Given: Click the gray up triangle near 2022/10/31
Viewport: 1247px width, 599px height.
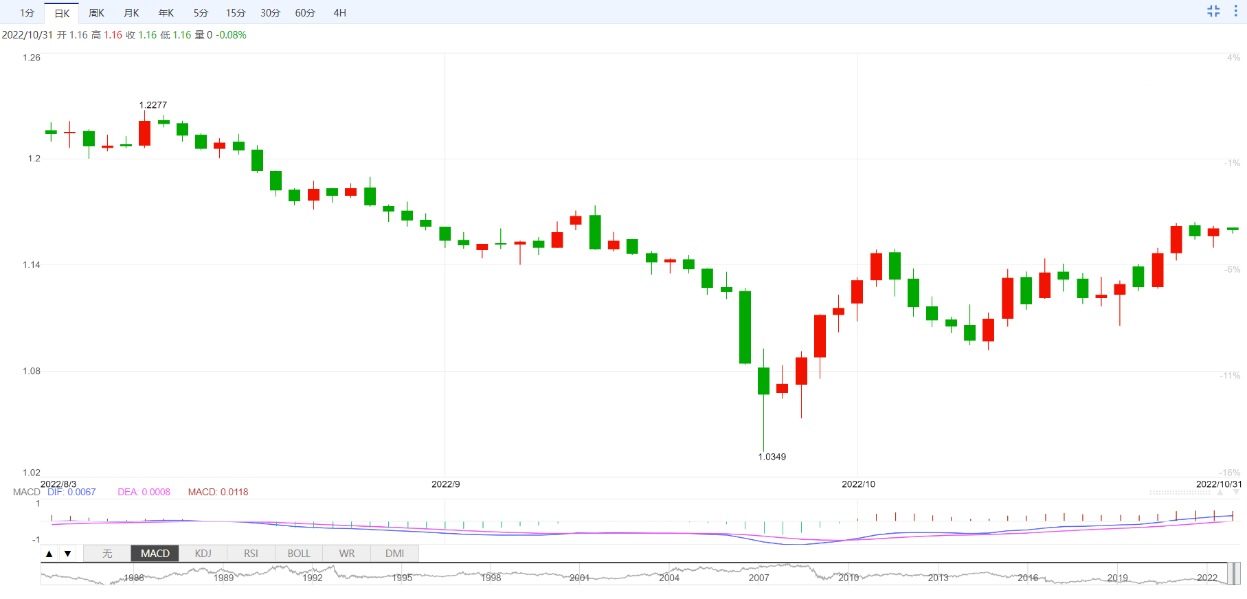Looking at the screenshot, I should [1220, 493].
